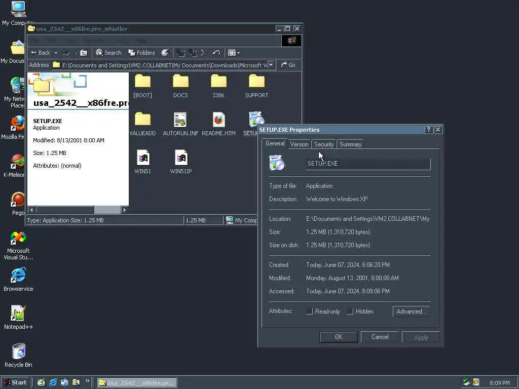This screenshot has height=389, width=519.
Task: Switch to the Summary tab
Action: [x=351, y=144]
